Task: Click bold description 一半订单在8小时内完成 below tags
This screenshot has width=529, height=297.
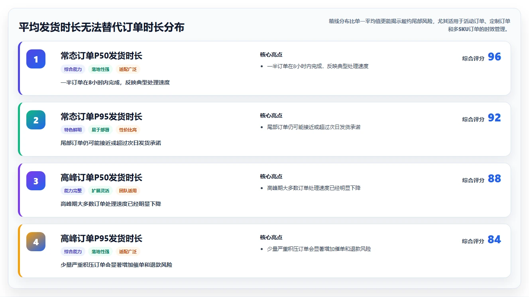Action: (x=115, y=82)
